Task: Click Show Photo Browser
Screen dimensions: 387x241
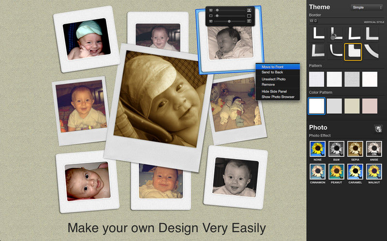Action: point(278,97)
